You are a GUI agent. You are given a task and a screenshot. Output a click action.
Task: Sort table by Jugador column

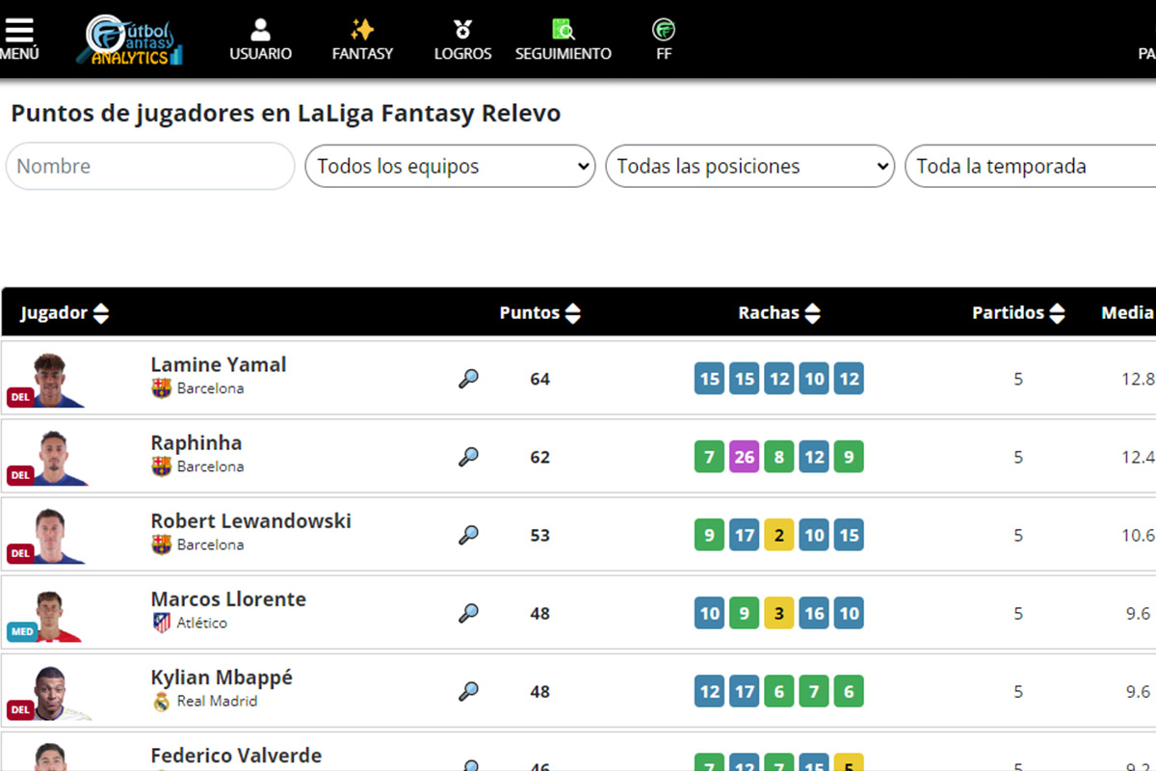click(65, 313)
